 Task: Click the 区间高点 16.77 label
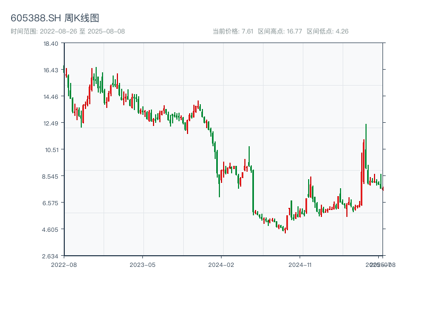click(280, 31)
